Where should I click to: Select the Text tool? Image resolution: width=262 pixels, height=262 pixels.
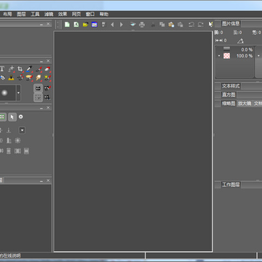pyautogui.click(x=2, y=69)
